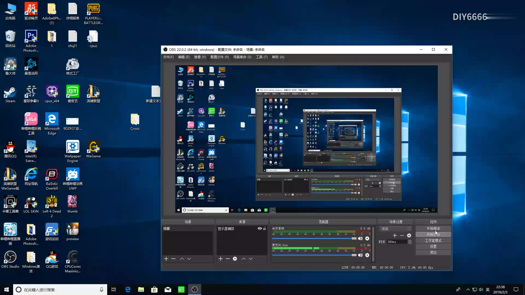Open the OBS taskbar button
The height and width of the screenshot is (295, 525).
pyautogui.click(x=195, y=290)
